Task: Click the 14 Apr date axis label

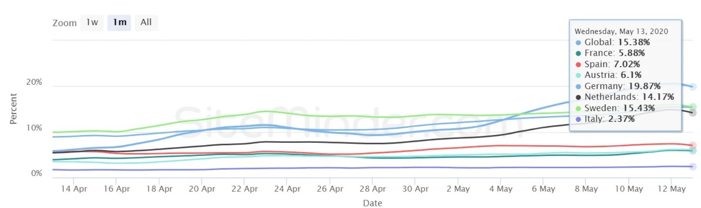Action: coord(74,189)
